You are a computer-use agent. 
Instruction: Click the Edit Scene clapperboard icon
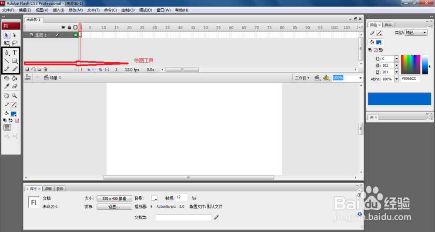click(x=317, y=78)
